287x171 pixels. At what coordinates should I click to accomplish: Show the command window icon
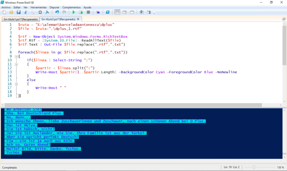pos(141,12)
